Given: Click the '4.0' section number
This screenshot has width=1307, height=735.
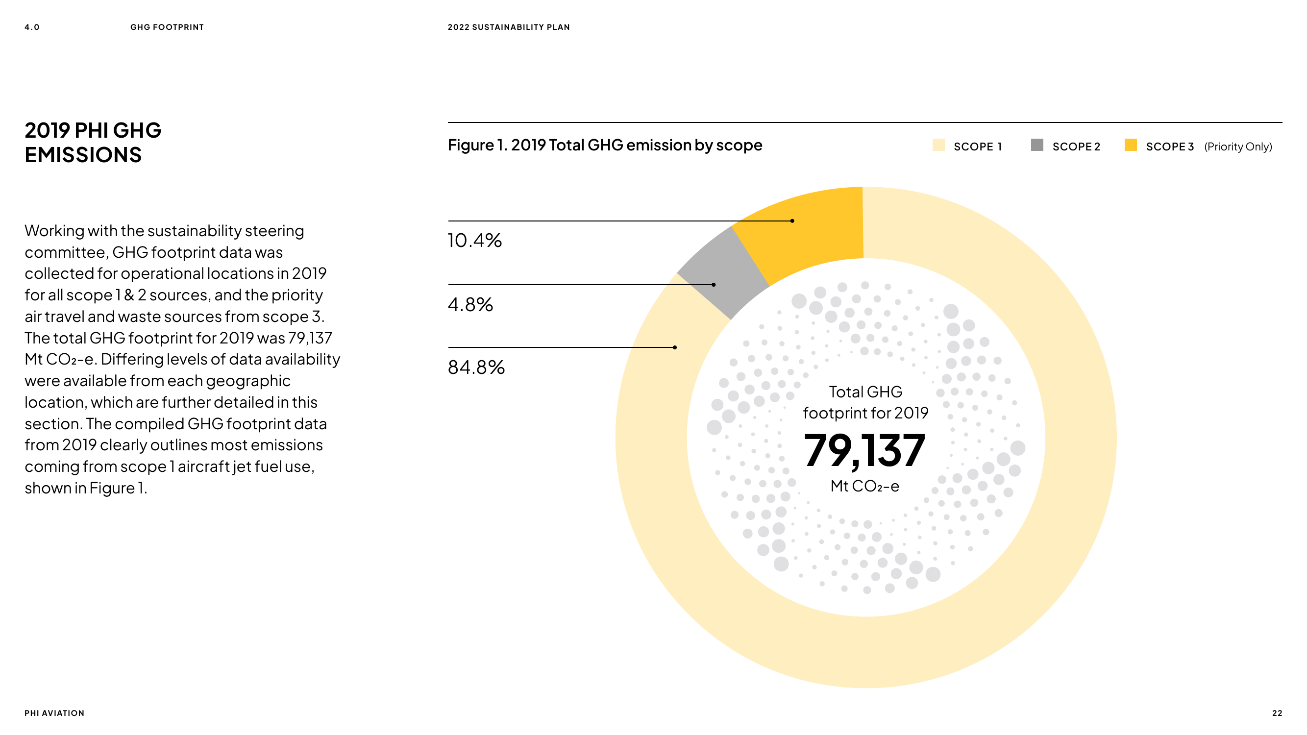Looking at the screenshot, I should [x=32, y=27].
